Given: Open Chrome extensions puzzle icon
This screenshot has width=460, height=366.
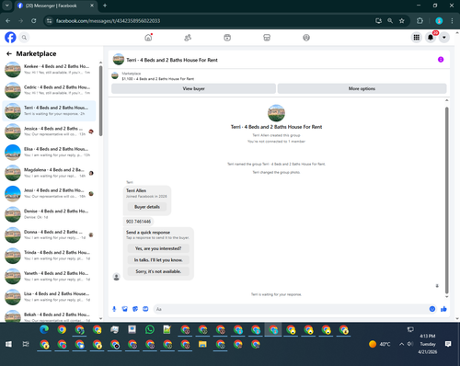Looking at the screenshot, I should [x=420, y=21].
